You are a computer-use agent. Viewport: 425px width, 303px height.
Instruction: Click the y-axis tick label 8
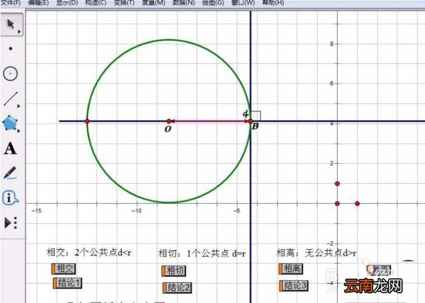(x=331, y=44)
